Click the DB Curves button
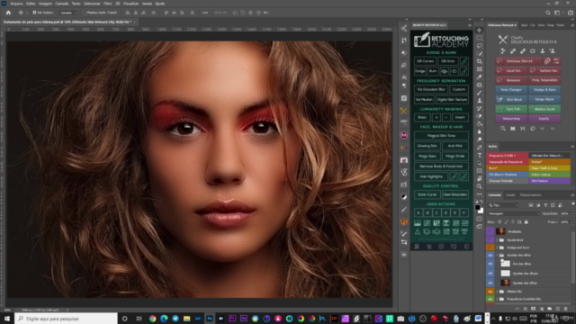 tap(425, 61)
